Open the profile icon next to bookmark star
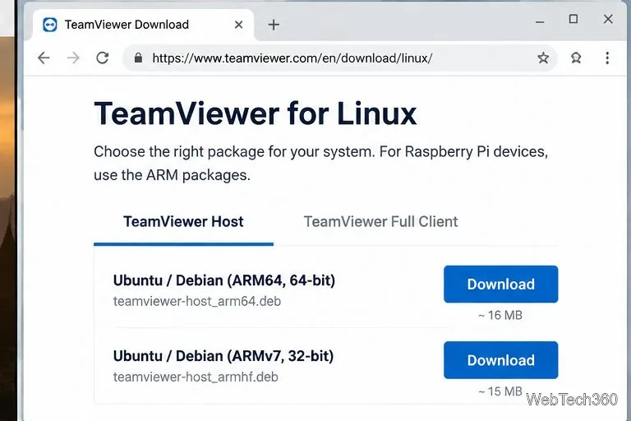 coord(576,58)
